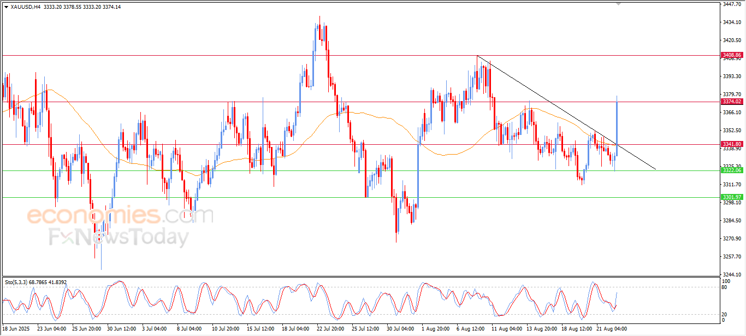Select the 3374.02 red price label
The image size is (746, 336).
click(731, 102)
